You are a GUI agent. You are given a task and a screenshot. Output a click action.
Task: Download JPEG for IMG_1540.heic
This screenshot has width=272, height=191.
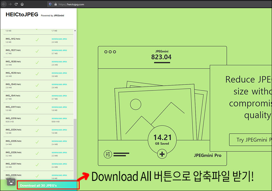point(59,84)
